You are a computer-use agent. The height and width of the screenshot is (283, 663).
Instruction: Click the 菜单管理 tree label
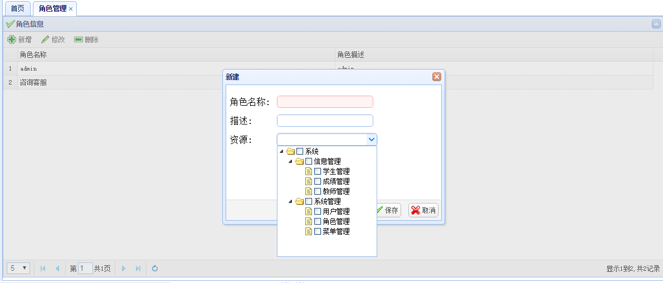coord(336,231)
